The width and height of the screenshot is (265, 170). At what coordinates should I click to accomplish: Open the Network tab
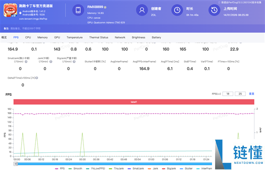[120, 38]
